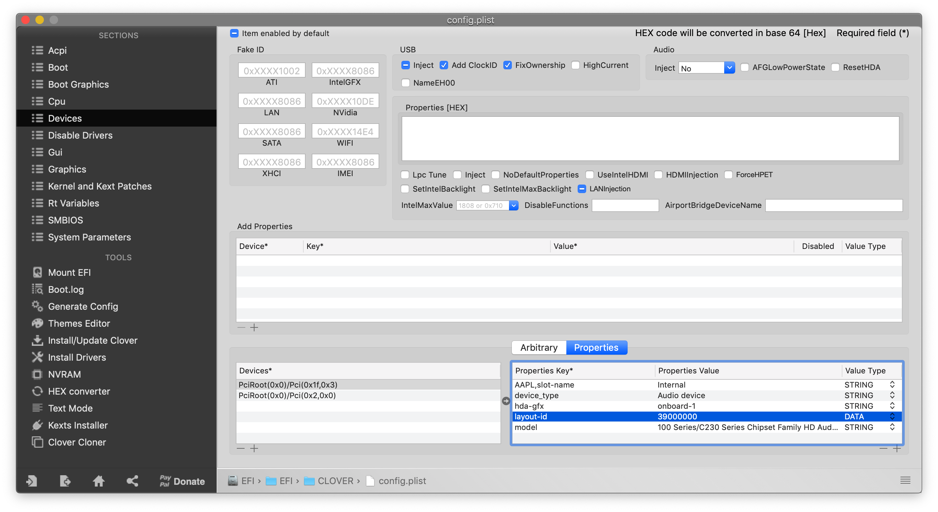
Task: Expand the IntelMaxValue combo box
Action: pos(514,205)
